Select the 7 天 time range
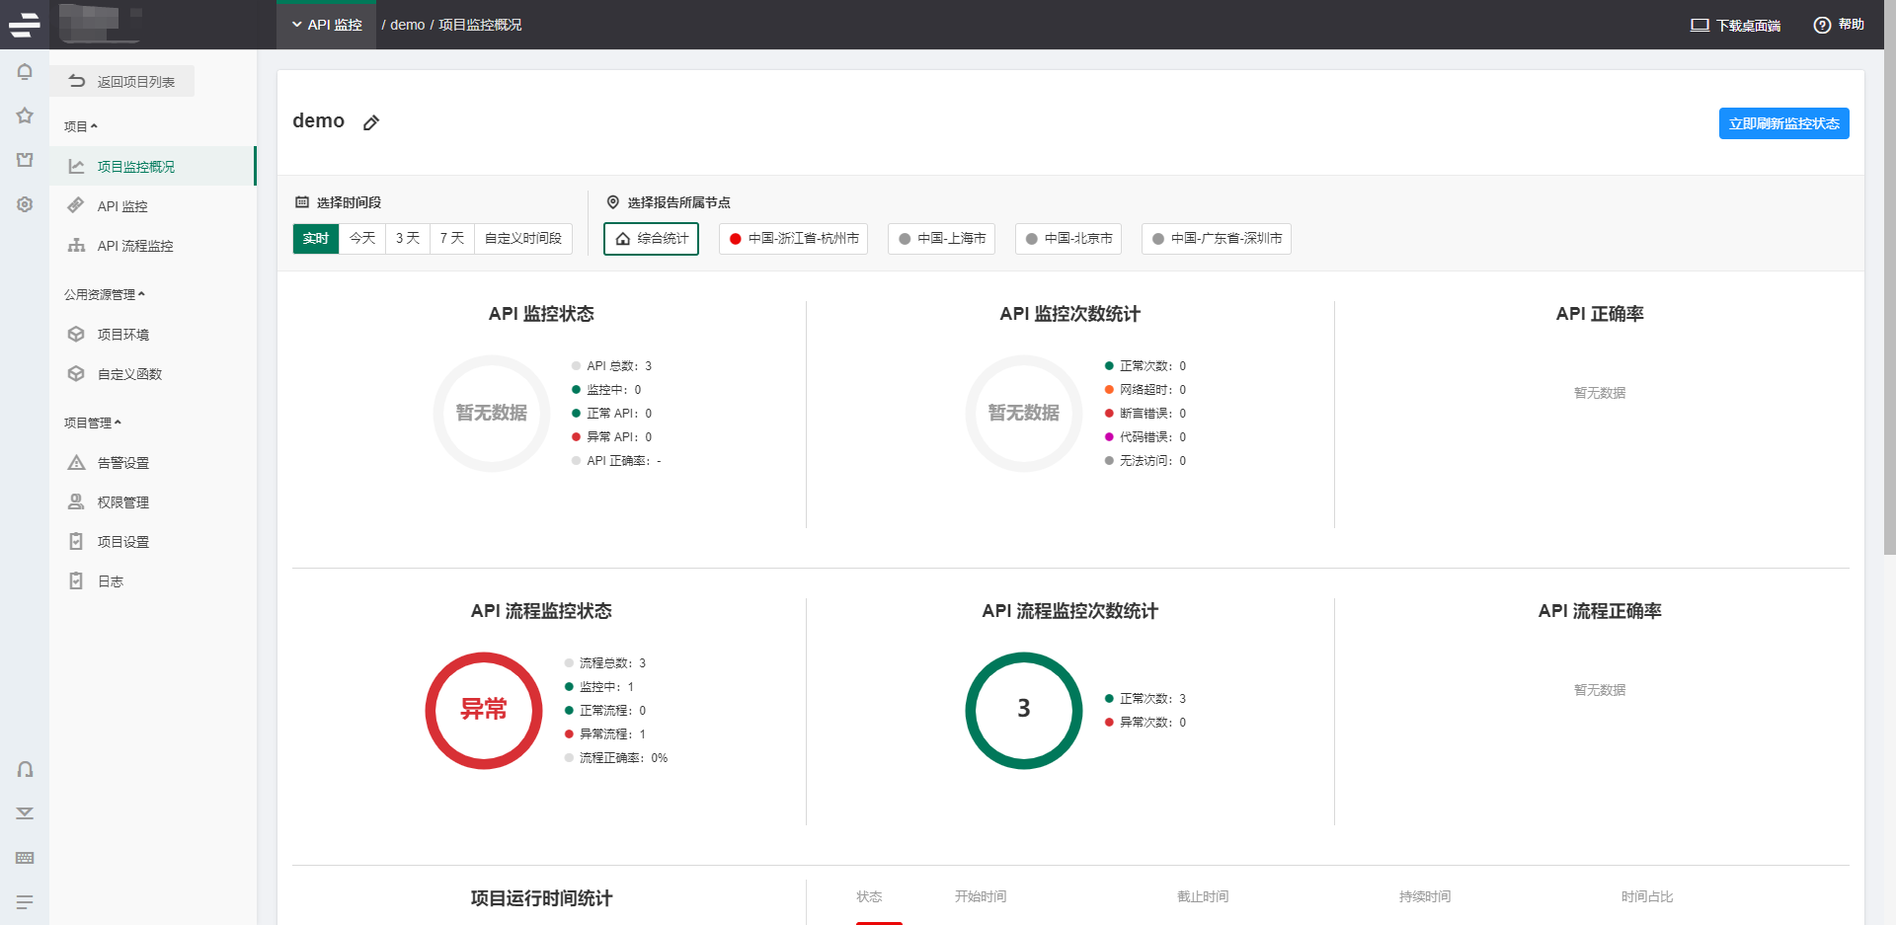 [452, 238]
